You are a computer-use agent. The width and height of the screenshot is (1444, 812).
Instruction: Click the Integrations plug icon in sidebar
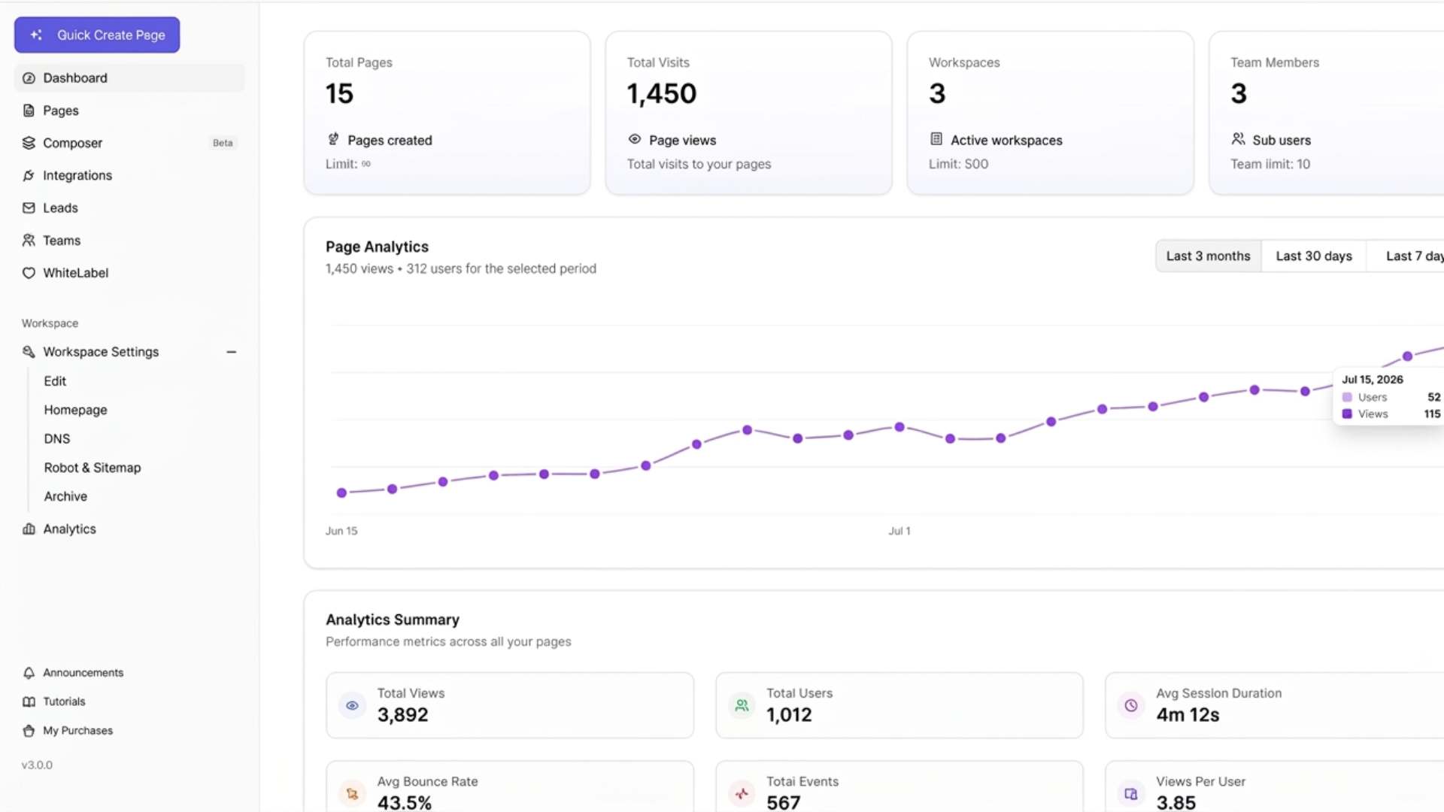pyautogui.click(x=29, y=175)
